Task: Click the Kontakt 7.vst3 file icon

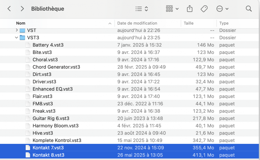Action: pyautogui.click(x=28, y=147)
